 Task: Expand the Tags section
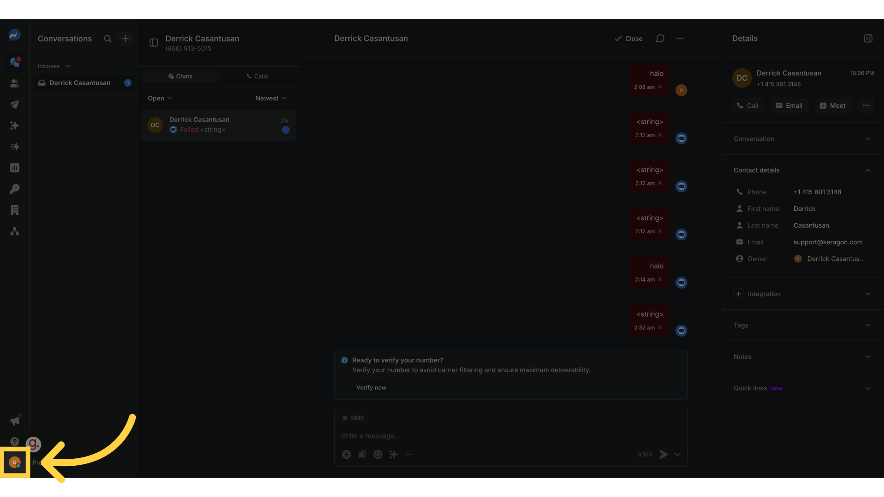[803, 325]
